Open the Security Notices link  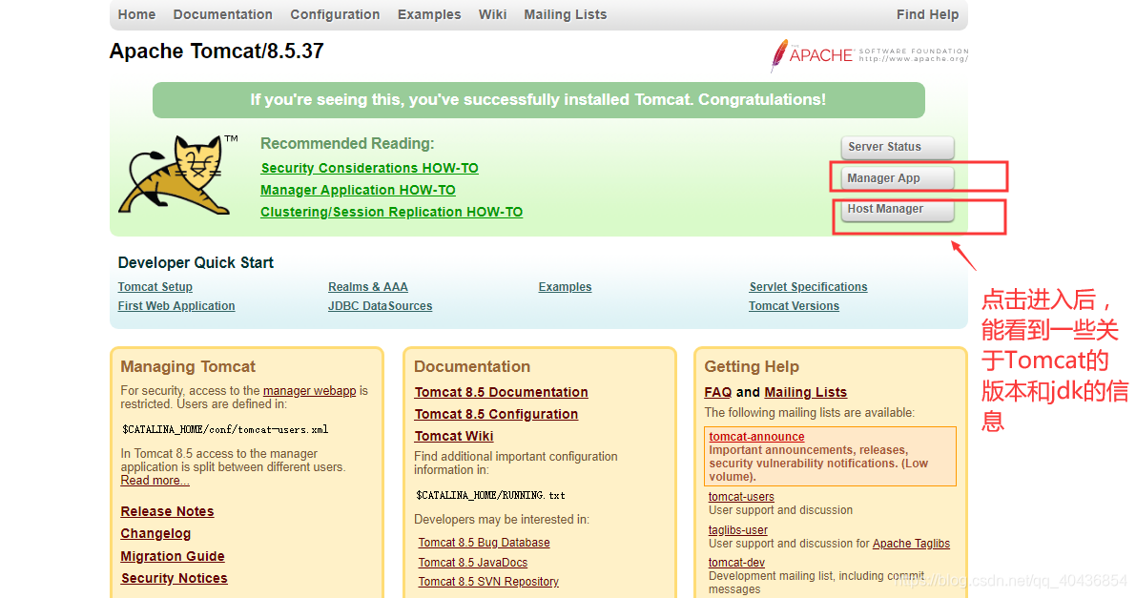point(174,578)
